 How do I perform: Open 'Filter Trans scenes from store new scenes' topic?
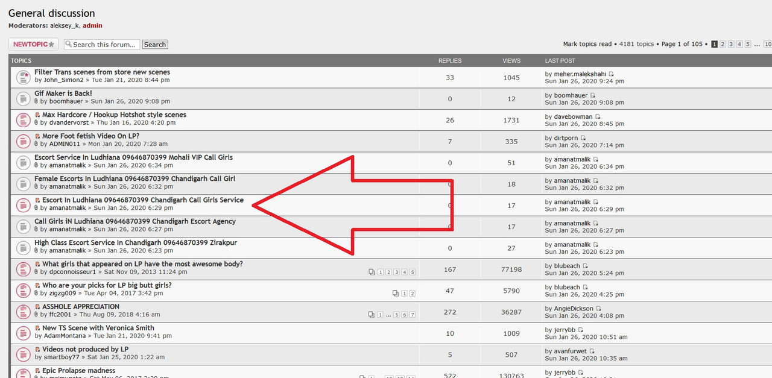pos(102,72)
